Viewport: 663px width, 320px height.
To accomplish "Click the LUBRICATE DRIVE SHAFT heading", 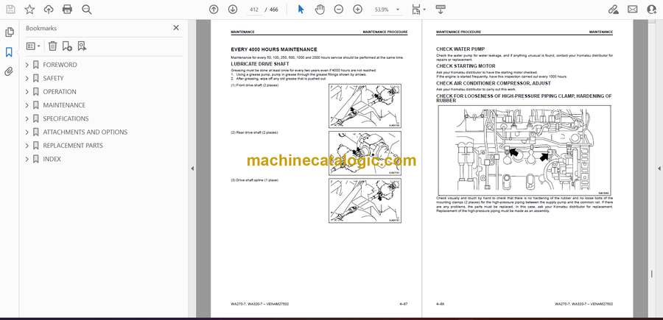I will (259, 64).
